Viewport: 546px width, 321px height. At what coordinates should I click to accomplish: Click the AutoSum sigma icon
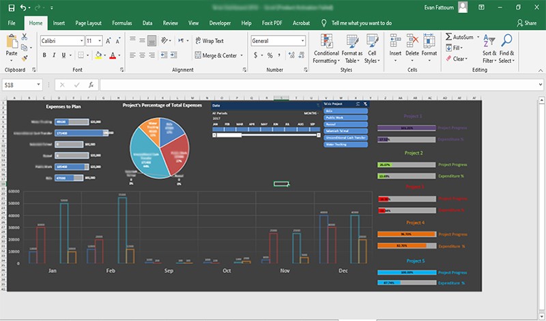(x=448, y=37)
